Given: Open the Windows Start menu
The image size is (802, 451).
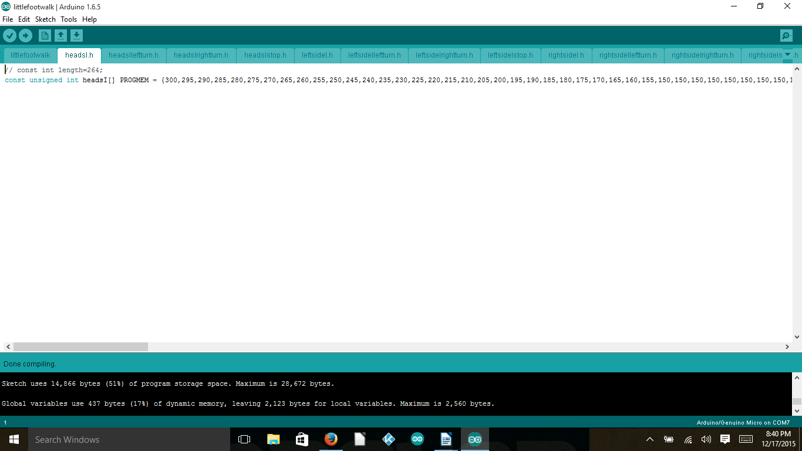Looking at the screenshot, I should 14,439.
